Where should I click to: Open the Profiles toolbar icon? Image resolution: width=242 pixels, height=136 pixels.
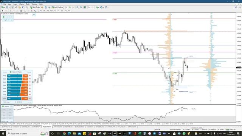point(7,7)
